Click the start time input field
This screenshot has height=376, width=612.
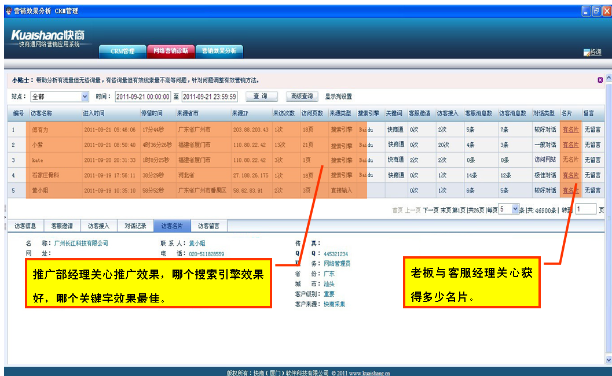[142, 97]
